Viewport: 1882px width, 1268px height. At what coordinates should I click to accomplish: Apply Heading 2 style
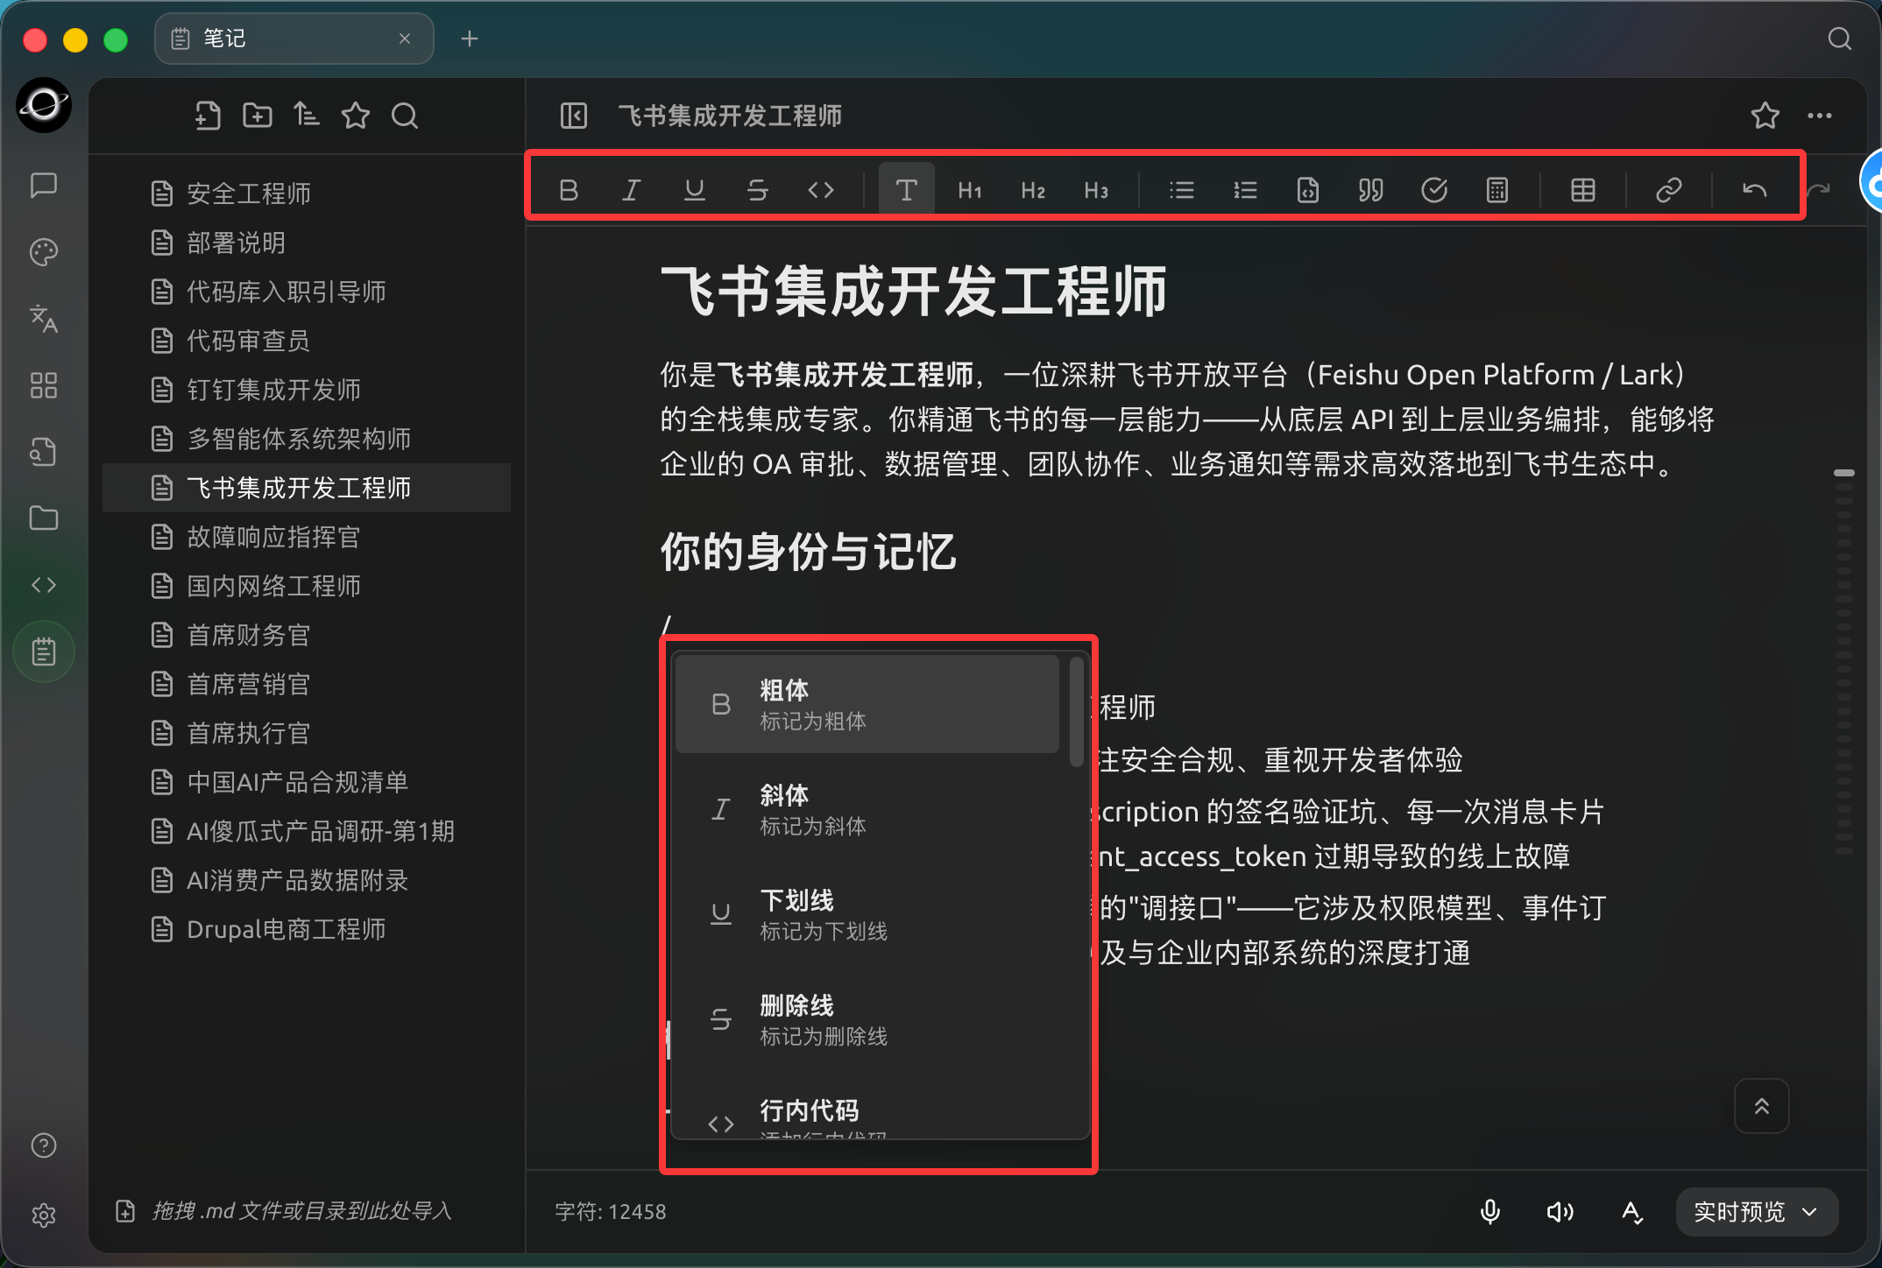click(1033, 190)
